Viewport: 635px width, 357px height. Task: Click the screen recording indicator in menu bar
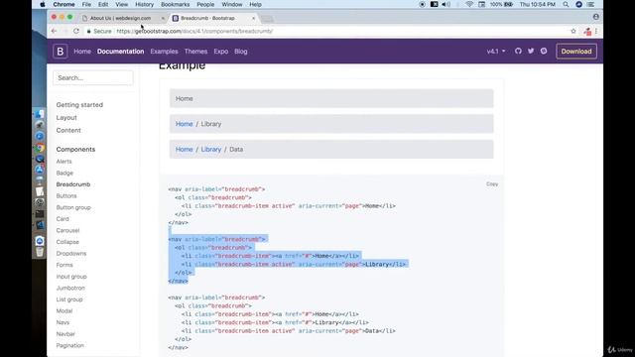coord(422,4)
